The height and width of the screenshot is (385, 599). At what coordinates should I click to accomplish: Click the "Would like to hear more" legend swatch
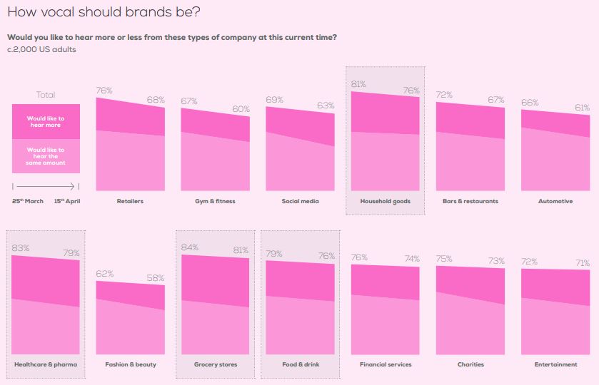tap(46, 121)
